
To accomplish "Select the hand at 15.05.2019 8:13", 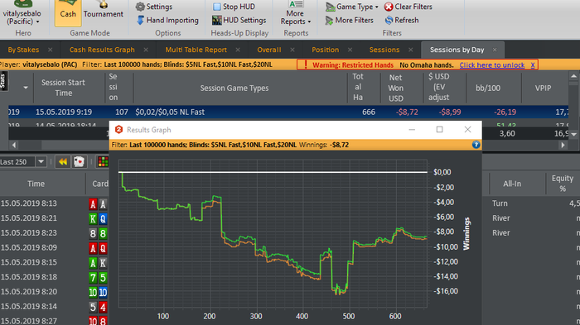I will [x=29, y=203].
